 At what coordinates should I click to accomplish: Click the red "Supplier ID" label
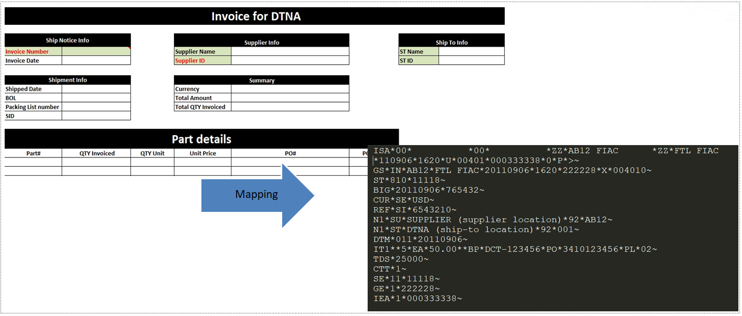(190, 61)
